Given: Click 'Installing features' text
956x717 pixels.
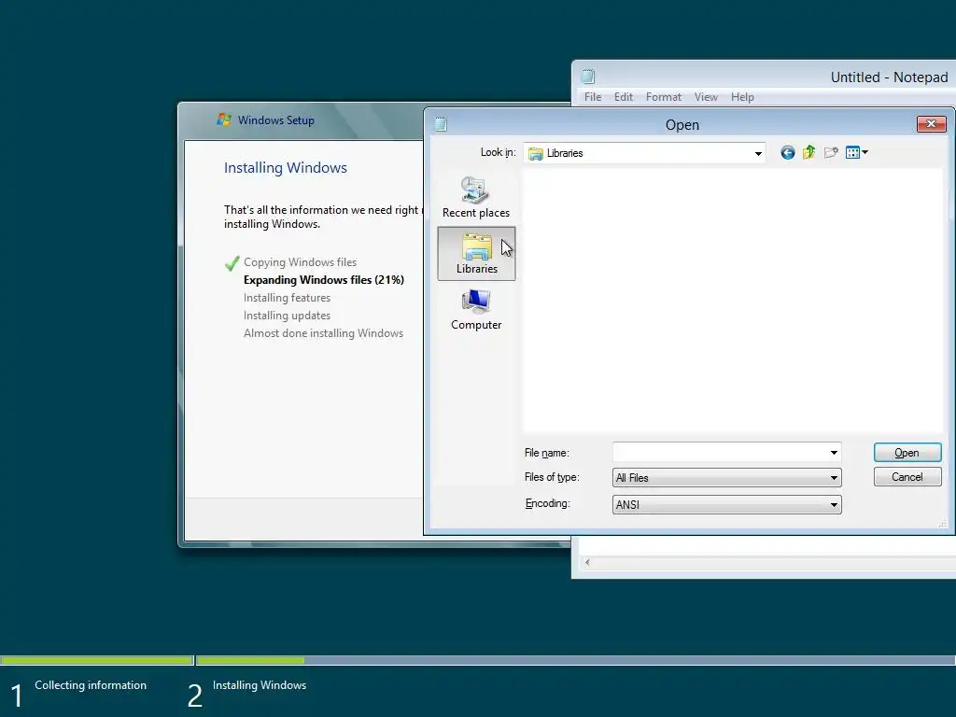Looking at the screenshot, I should [x=288, y=298].
